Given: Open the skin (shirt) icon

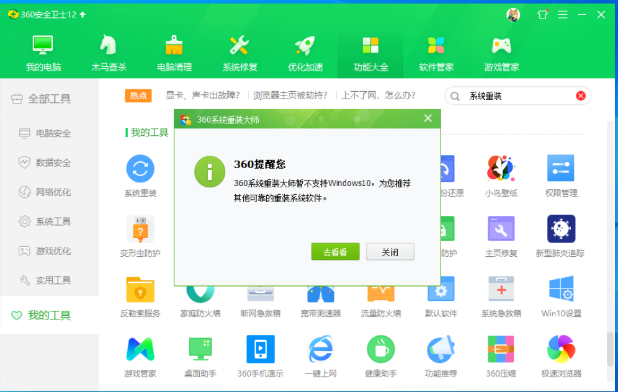Looking at the screenshot, I should click(x=543, y=15).
